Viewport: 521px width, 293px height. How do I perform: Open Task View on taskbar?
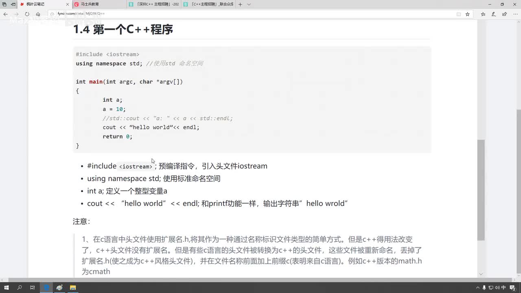(33, 287)
